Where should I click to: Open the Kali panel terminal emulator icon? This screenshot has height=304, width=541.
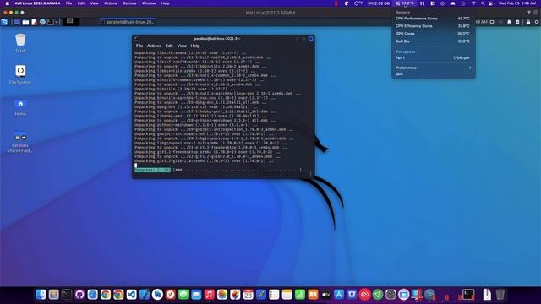51,22
